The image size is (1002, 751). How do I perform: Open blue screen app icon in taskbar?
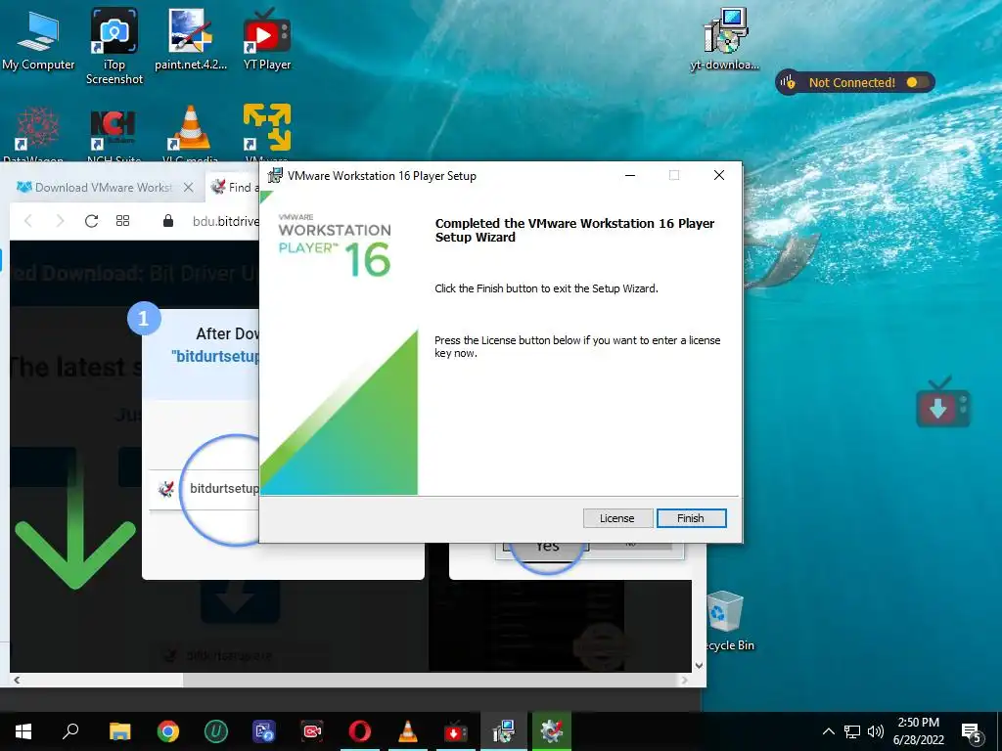click(x=264, y=731)
